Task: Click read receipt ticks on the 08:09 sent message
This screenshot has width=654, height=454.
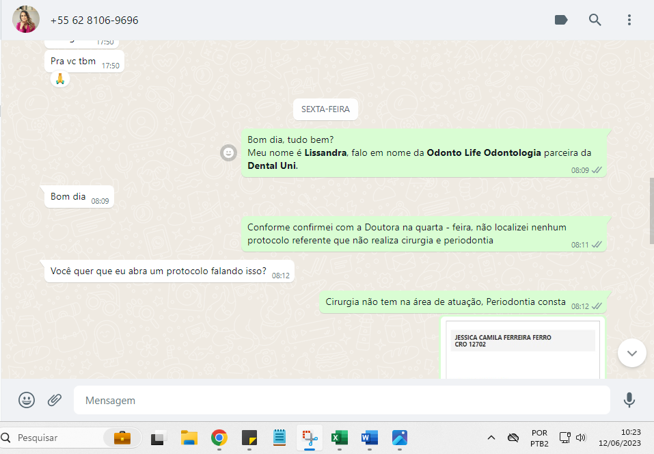Action: tap(597, 170)
